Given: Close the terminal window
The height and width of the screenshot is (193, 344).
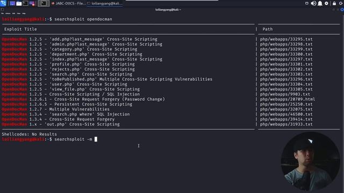Looking at the screenshot, I should click(x=342, y=10).
